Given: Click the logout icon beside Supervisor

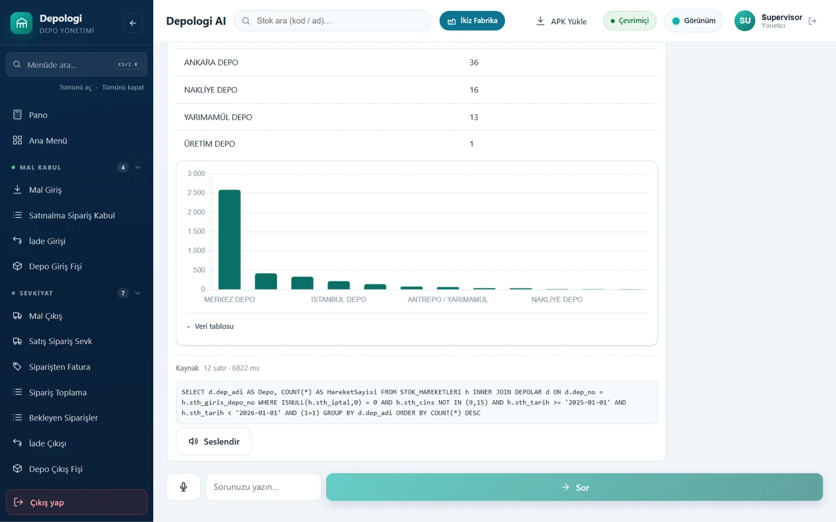Looking at the screenshot, I should [x=812, y=21].
